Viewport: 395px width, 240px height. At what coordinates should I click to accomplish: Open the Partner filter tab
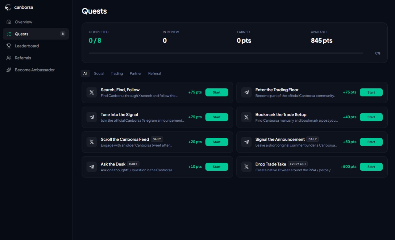coord(135,73)
